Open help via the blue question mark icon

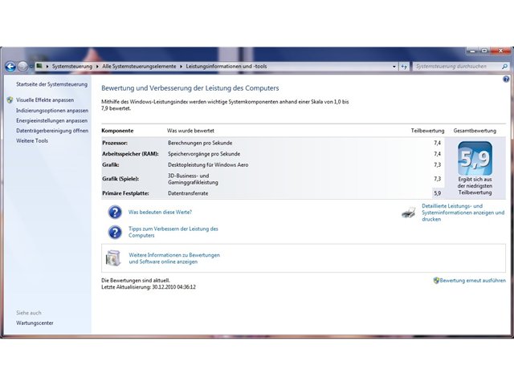pyautogui.click(x=506, y=79)
